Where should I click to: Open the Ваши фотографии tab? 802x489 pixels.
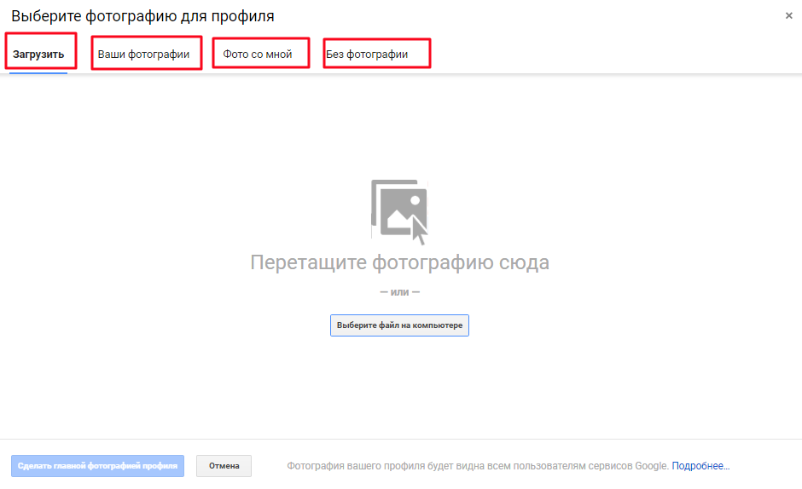tap(143, 55)
